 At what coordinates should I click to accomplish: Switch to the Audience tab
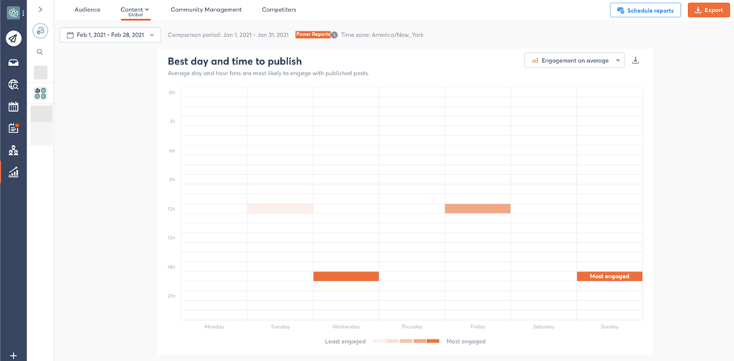(x=87, y=9)
